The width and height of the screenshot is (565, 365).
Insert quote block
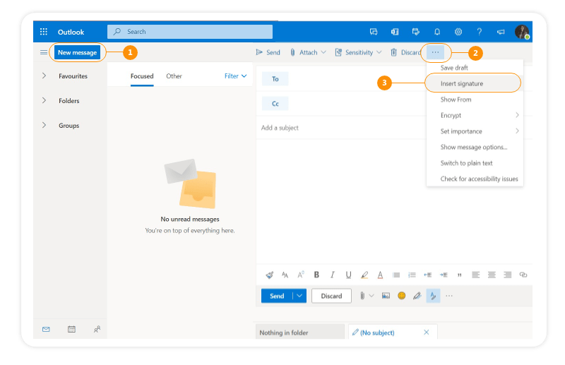point(460,275)
